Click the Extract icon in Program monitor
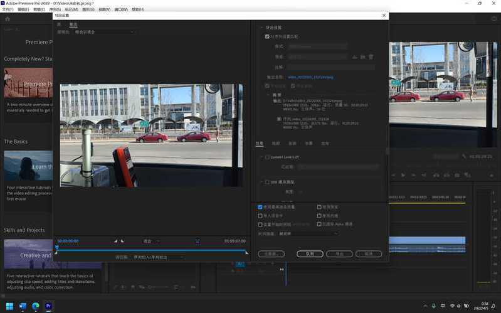This screenshot has height=313, width=501. [x=446, y=175]
